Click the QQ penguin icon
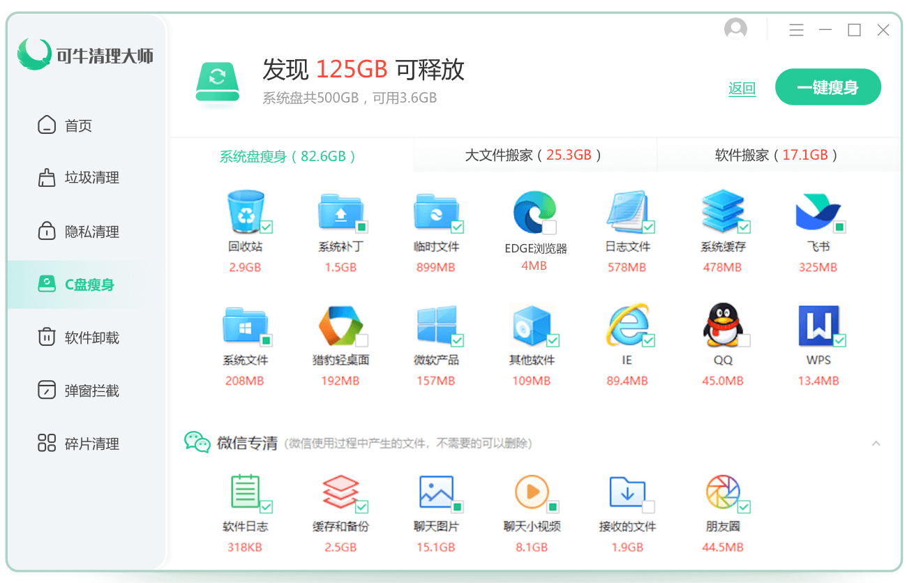Viewport: 907px width, 583px height. 722,325
